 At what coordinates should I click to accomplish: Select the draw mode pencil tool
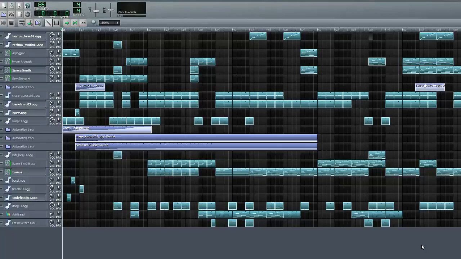[48, 23]
